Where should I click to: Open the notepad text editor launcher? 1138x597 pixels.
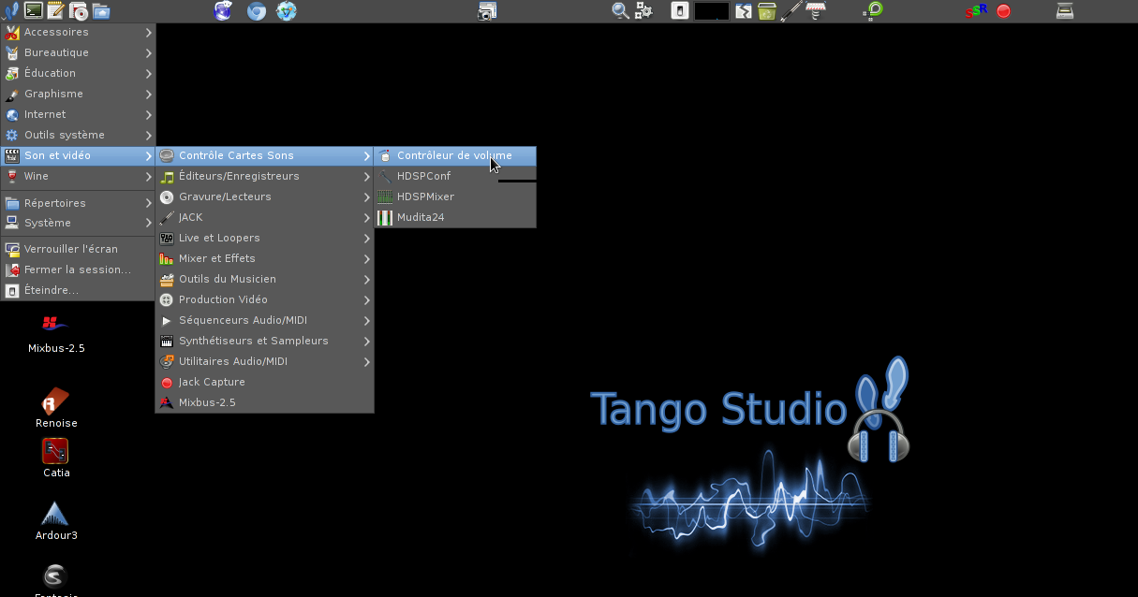tap(56, 11)
